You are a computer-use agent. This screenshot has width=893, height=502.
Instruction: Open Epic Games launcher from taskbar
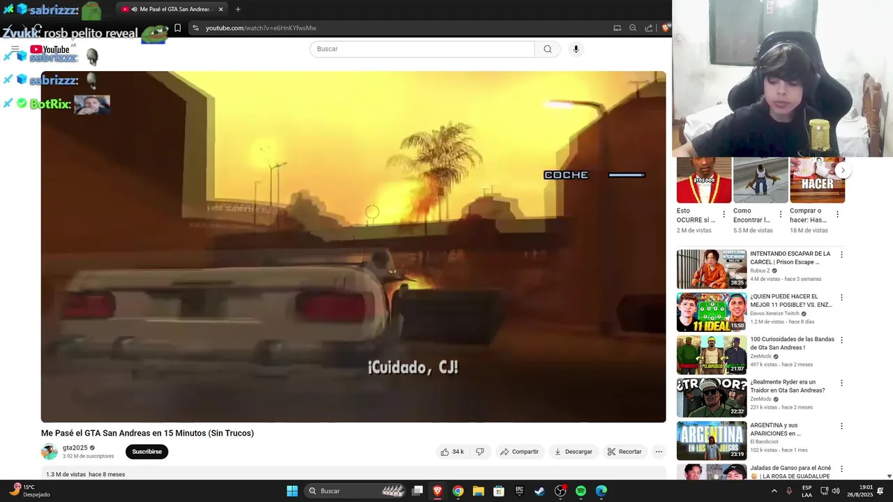(519, 491)
